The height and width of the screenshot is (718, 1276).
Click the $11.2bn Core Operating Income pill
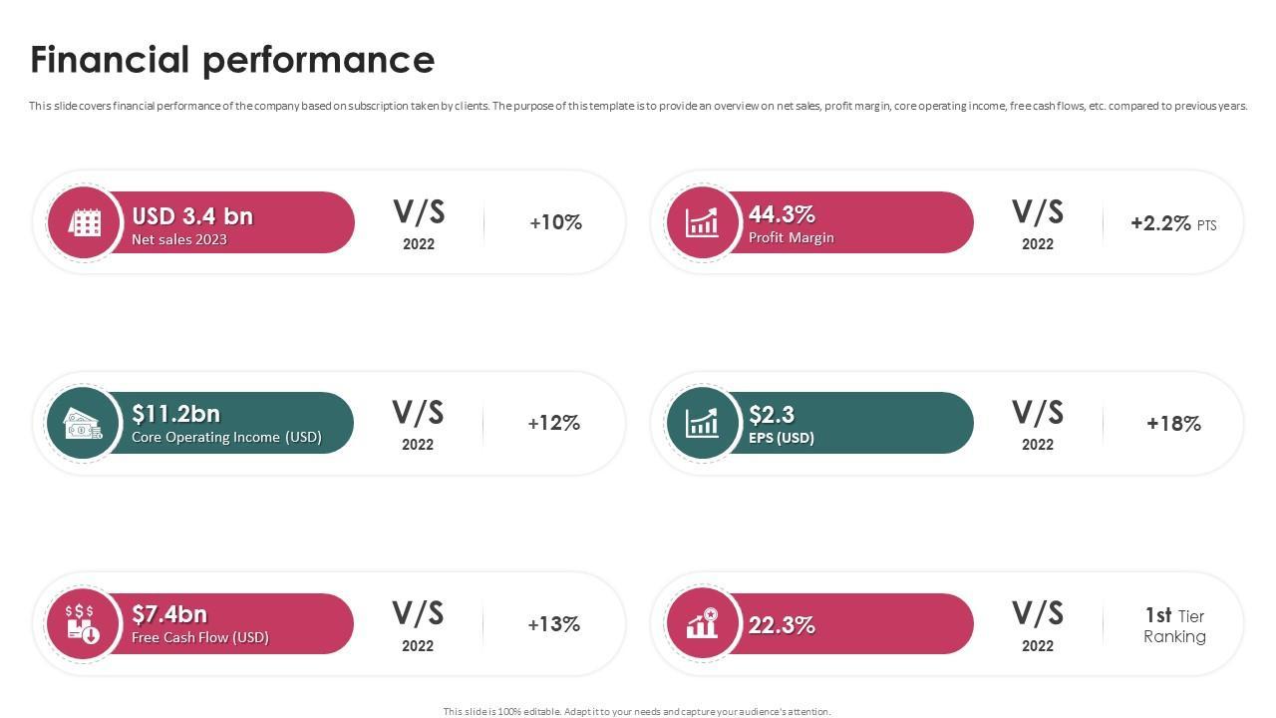click(229, 424)
